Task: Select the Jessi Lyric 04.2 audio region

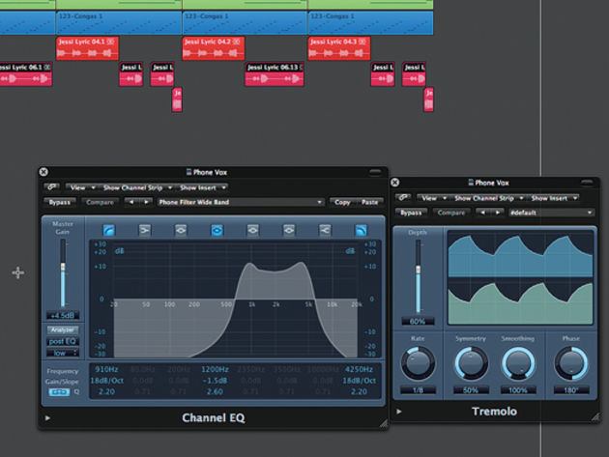Action: 214,48
